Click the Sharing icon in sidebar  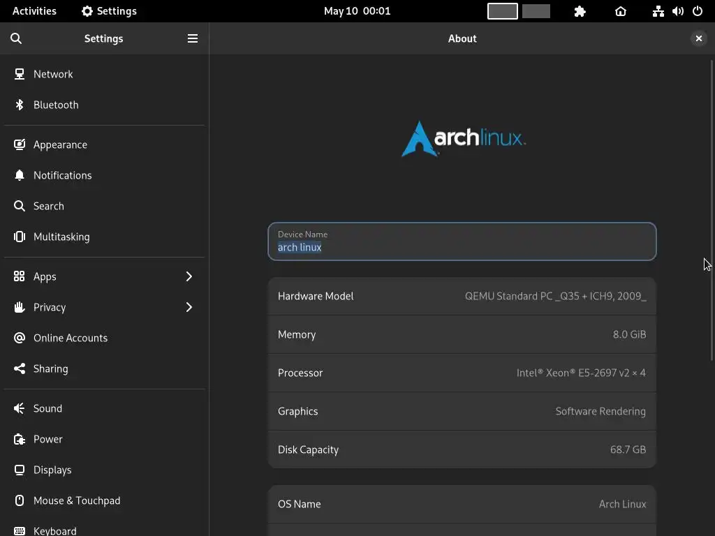pos(19,368)
